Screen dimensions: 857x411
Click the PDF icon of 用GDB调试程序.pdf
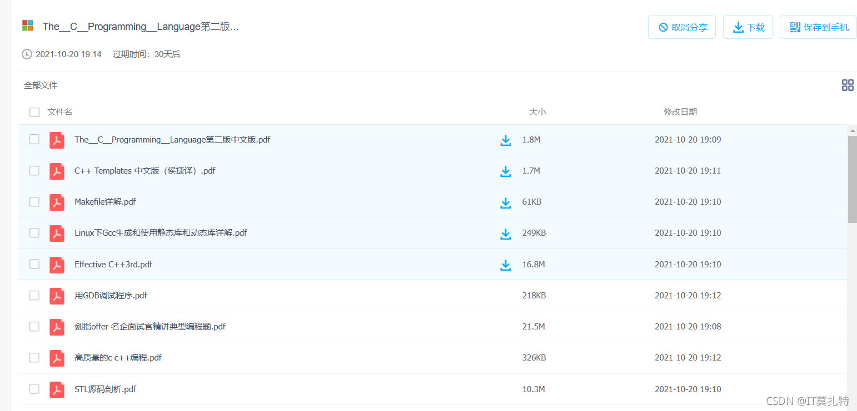[x=57, y=296]
